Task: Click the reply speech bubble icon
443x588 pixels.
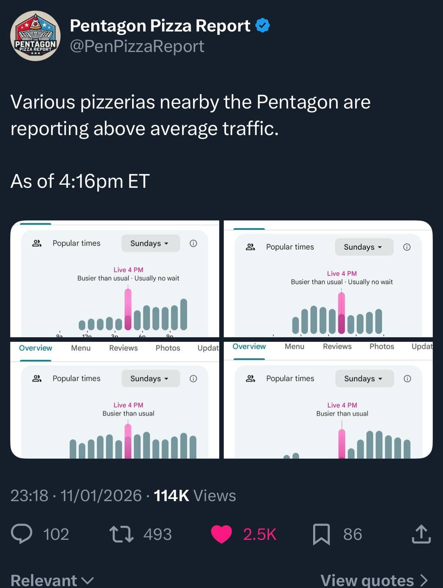Action: pyautogui.click(x=22, y=534)
